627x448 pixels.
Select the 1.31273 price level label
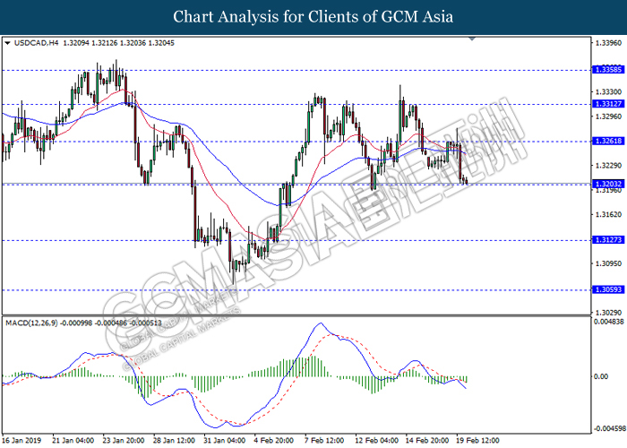tap(608, 240)
